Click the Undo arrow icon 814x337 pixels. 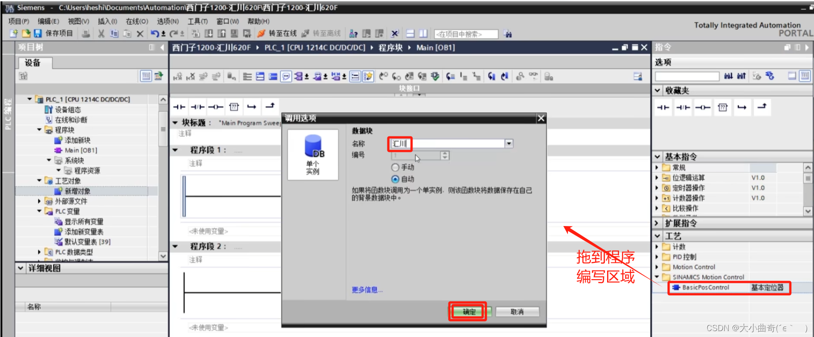pos(155,33)
